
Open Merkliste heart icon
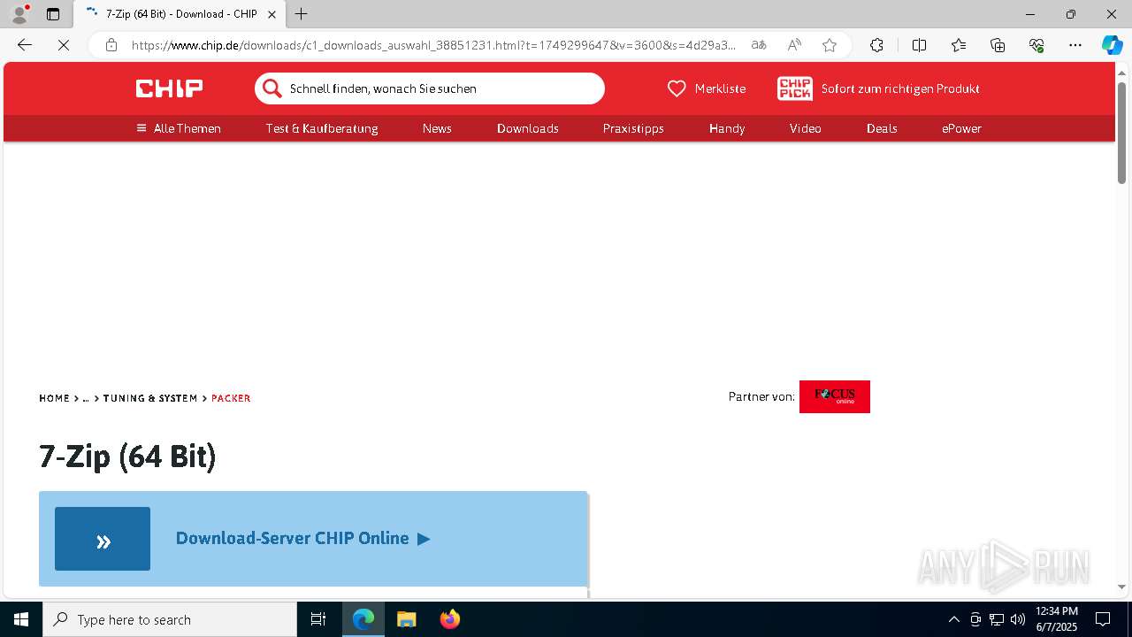pyautogui.click(x=677, y=88)
